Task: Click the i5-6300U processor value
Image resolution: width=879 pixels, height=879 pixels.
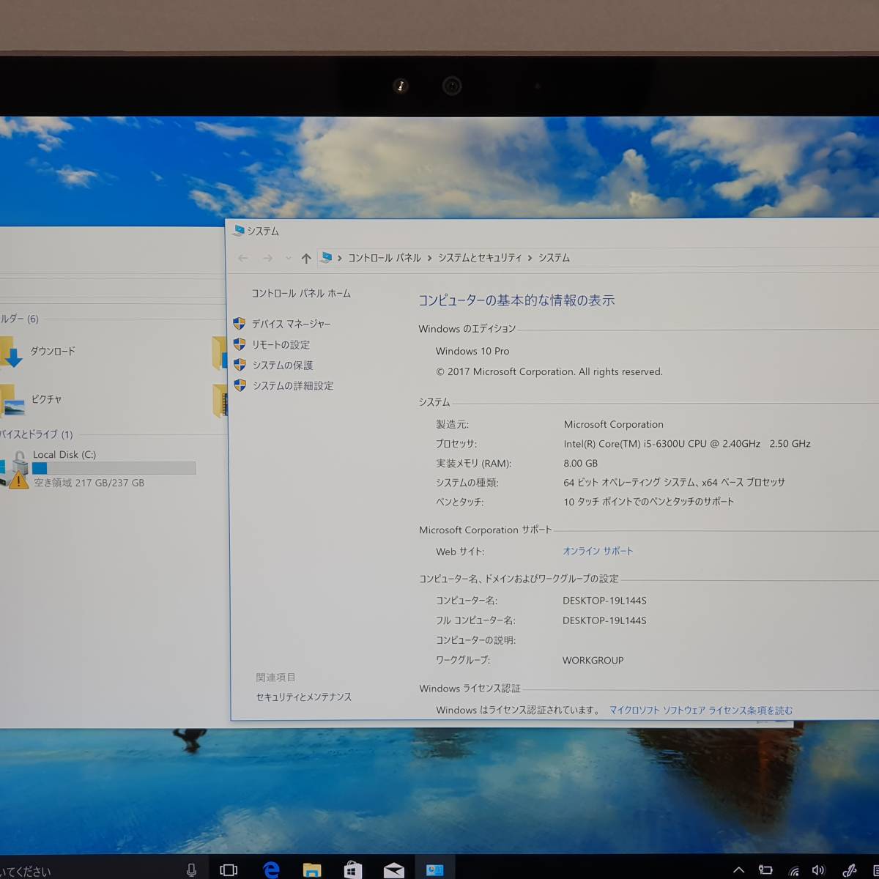Action: coord(687,443)
